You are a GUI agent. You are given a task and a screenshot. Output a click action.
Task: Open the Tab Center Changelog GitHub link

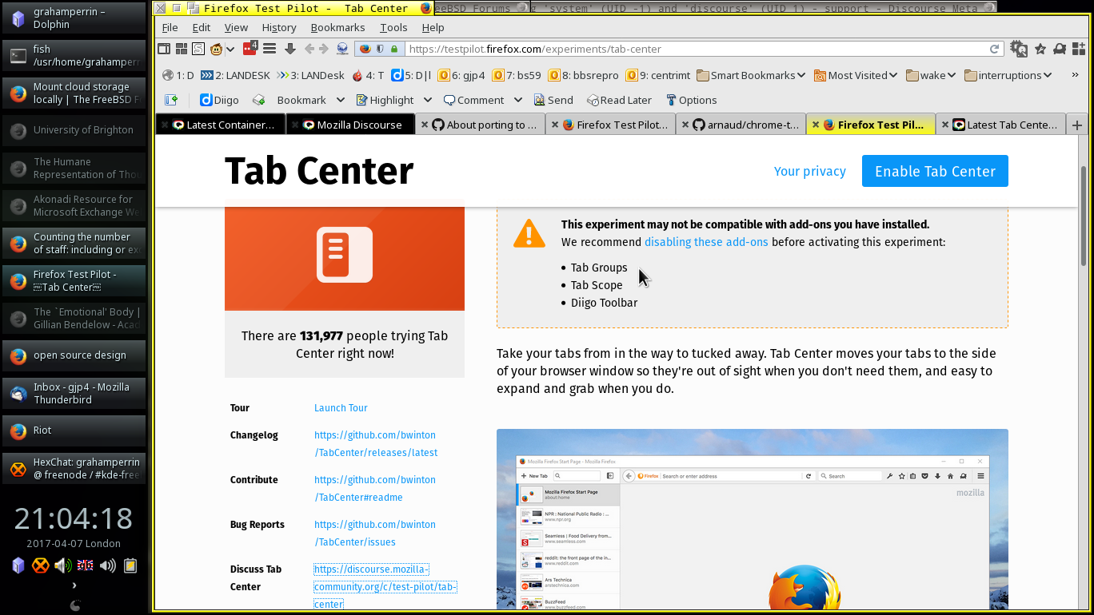376,444
